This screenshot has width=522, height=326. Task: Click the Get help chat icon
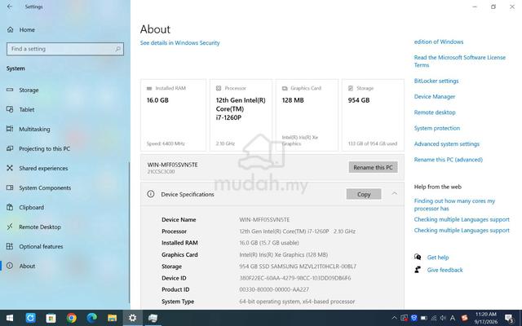click(418, 257)
